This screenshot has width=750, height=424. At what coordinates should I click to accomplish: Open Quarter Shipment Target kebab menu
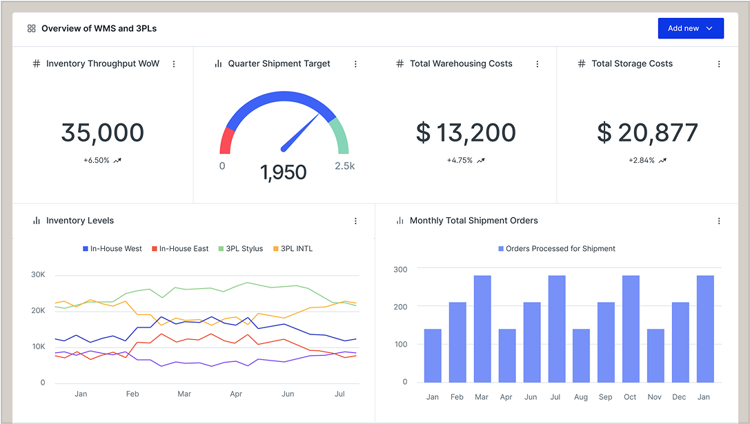[356, 64]
